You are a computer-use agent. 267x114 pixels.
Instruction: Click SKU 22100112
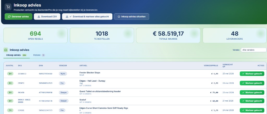[x=22, y=74]
